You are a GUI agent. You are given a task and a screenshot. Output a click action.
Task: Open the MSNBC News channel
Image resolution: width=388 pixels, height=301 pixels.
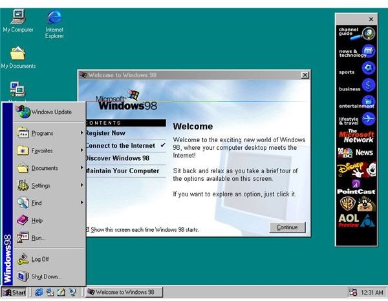pos(356,152)
